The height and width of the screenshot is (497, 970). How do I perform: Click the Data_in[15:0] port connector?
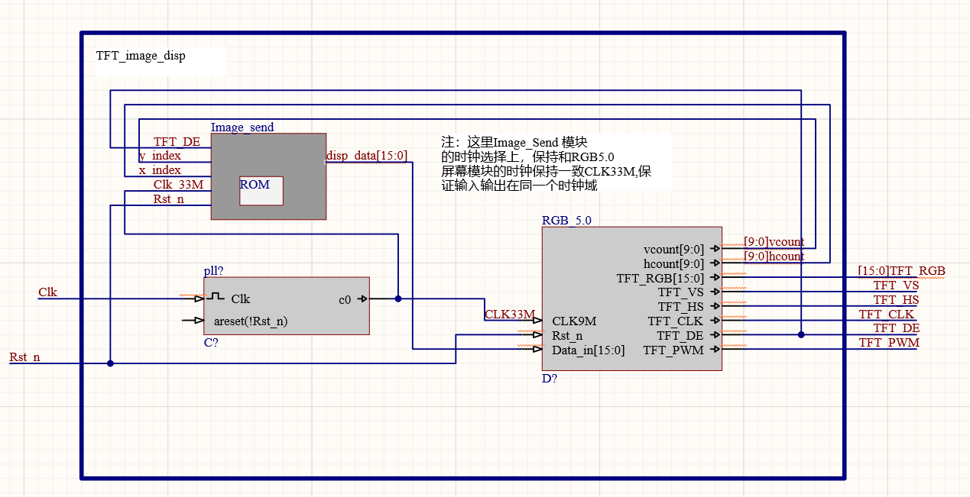pyautogui.click(x=537, y=350)
